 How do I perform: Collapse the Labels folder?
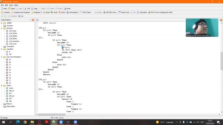point(1,85)
